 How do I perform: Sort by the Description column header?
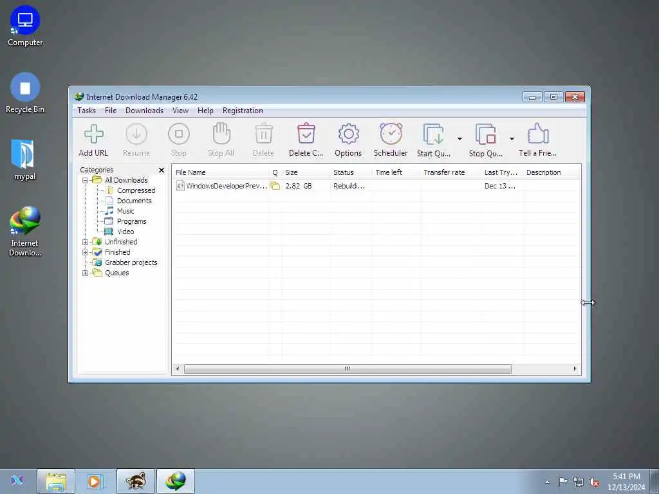click(x=552, y=172)
